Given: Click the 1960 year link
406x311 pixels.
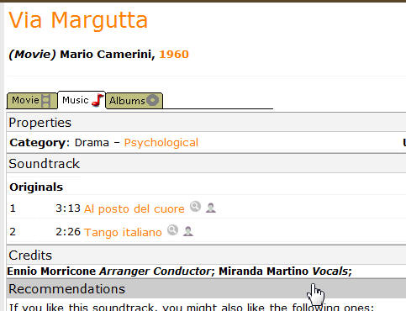Looking at the screenshot, I should coord(174,55).
